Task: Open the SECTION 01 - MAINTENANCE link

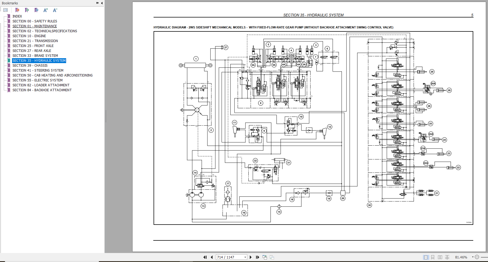Action: (x=35, y=26)
